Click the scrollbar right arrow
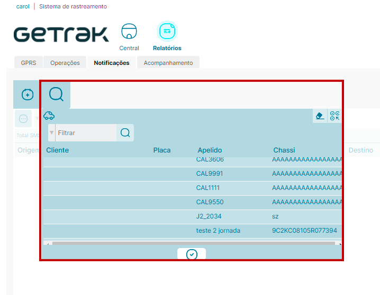Image resolution: width=380 pixels, height=295 pixels. (x=340, y=243)
